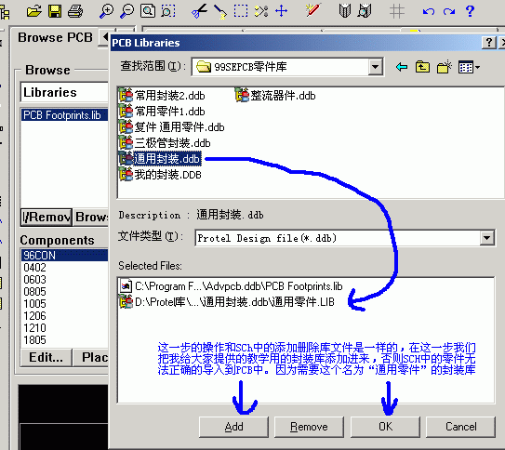Open the view menu dropdown icon
The width and height of the screenshot is (505, 450).
(469, 67)
